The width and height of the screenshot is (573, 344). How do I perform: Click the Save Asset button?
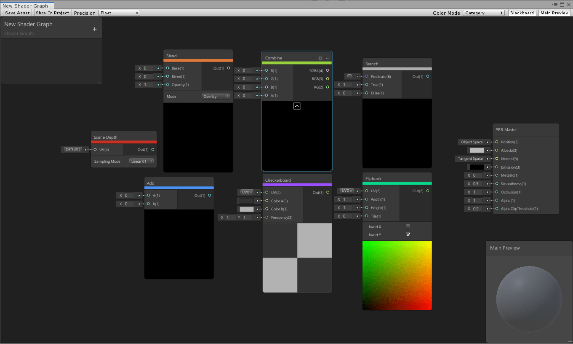pos(17,13)
